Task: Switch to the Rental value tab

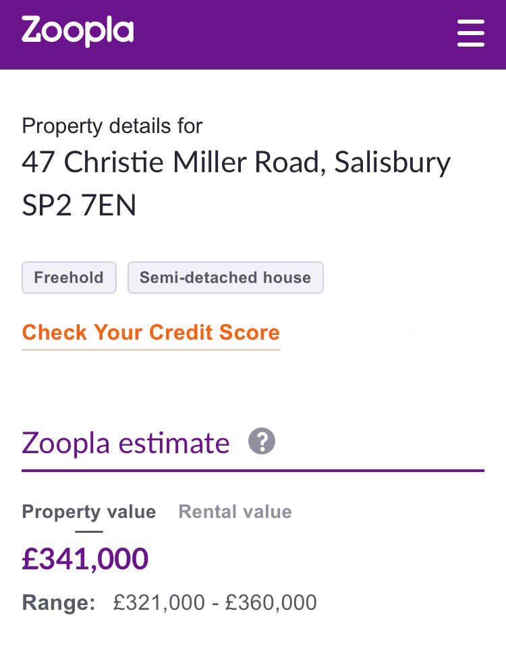Action: tap(235, 511)
